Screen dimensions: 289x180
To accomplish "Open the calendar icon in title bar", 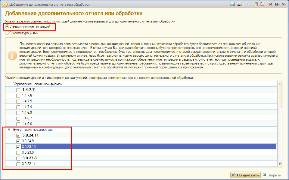I will 263,4.
